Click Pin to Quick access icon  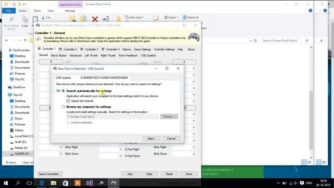pos(11,23)
